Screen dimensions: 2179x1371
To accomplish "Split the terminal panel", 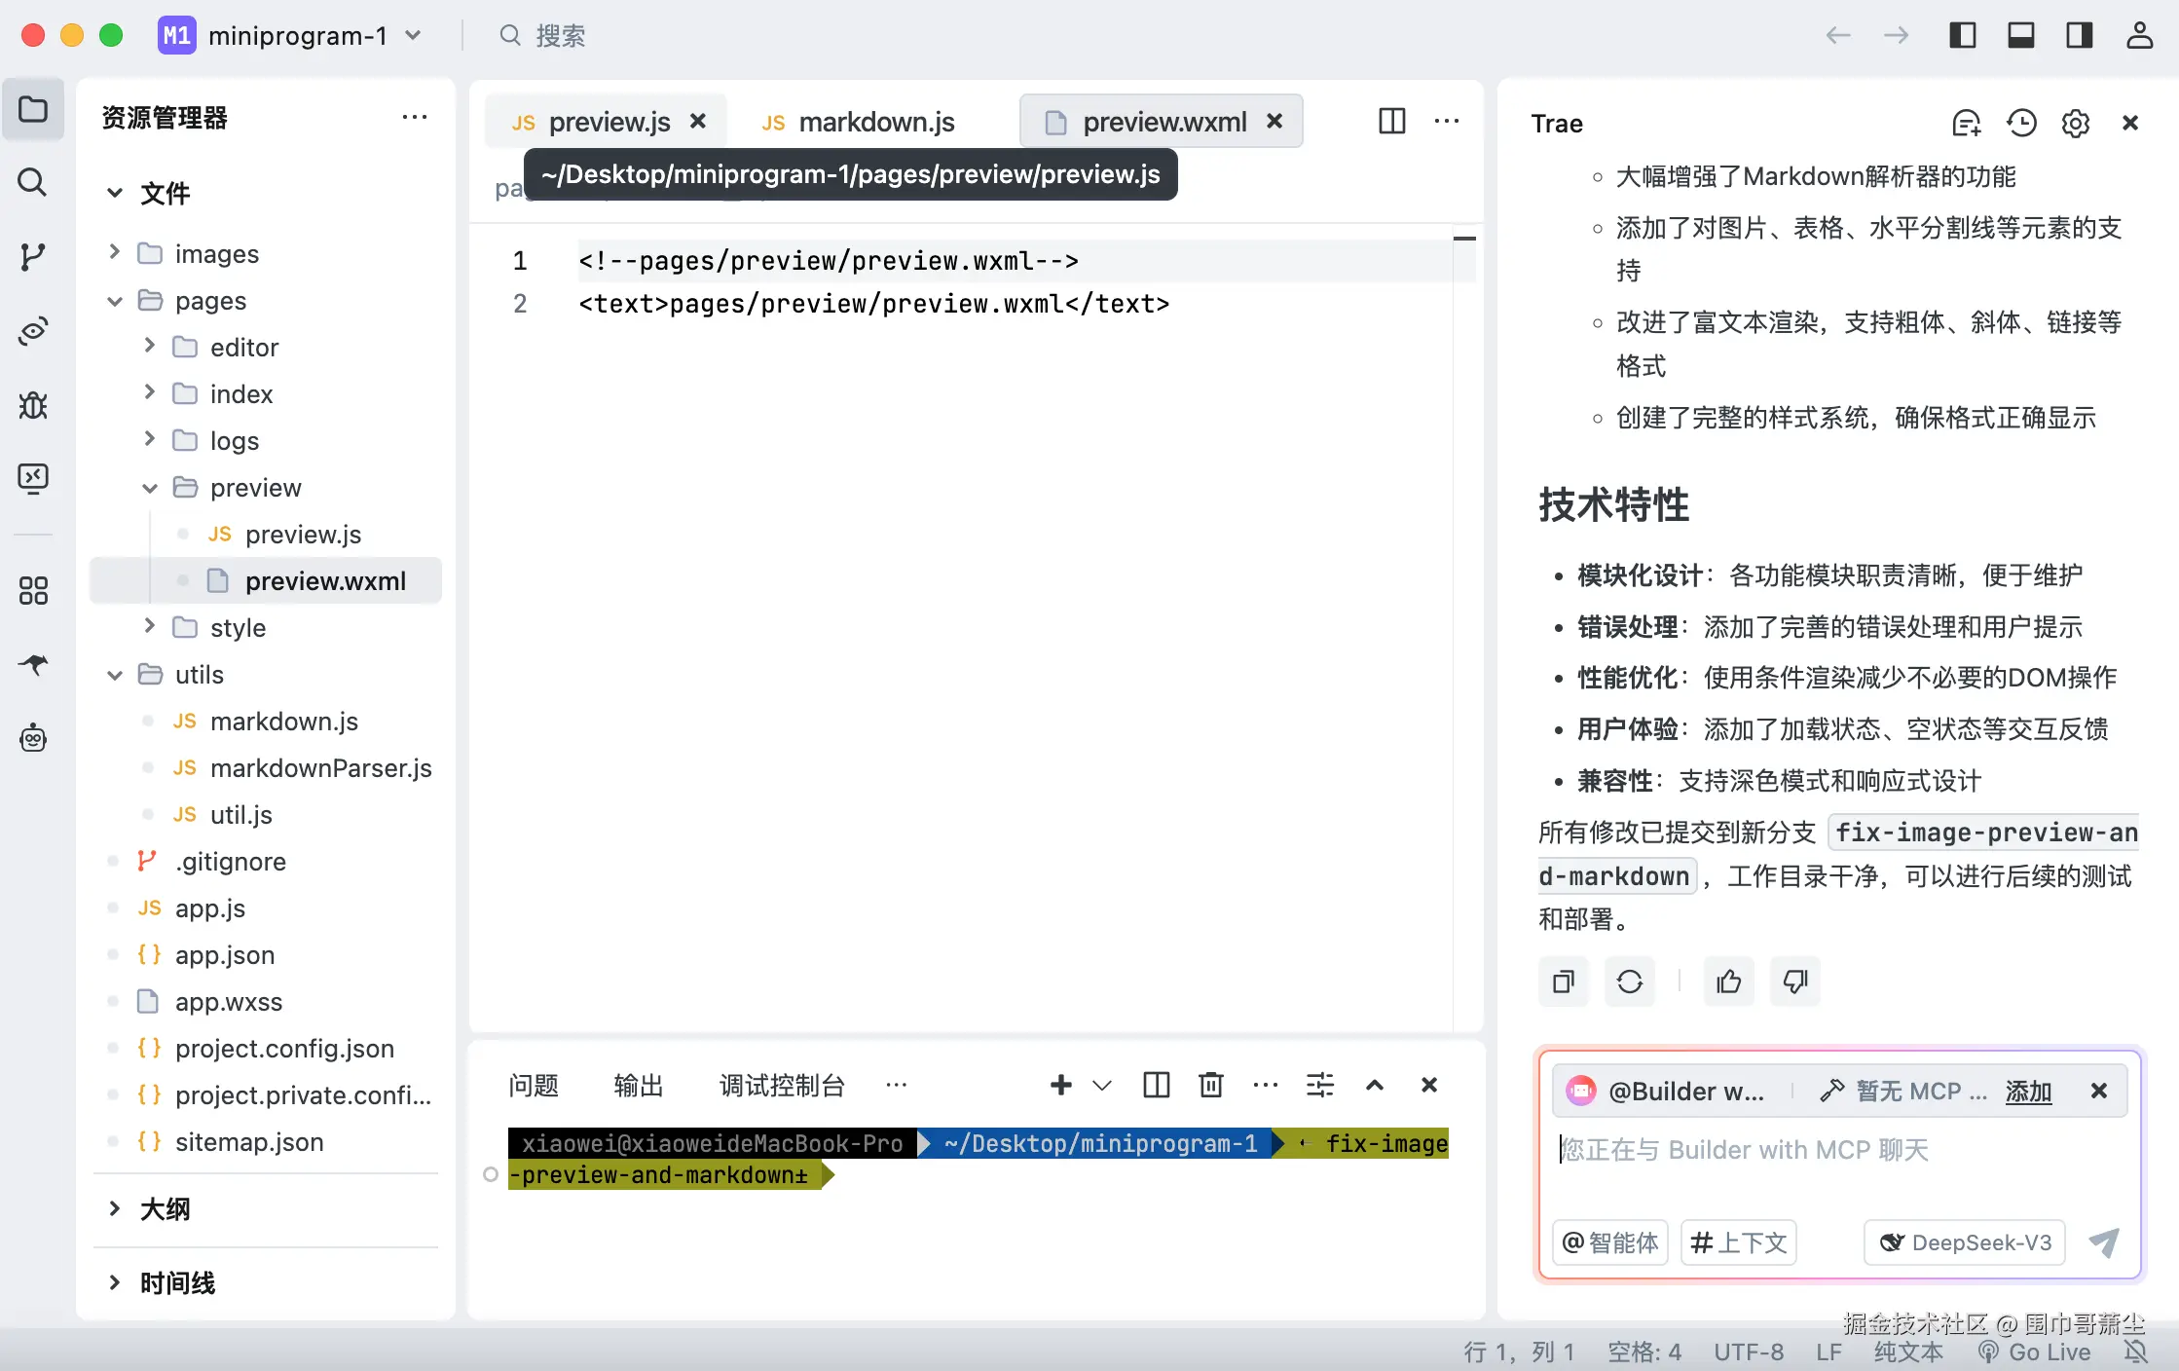I will click(1156, 1084).
